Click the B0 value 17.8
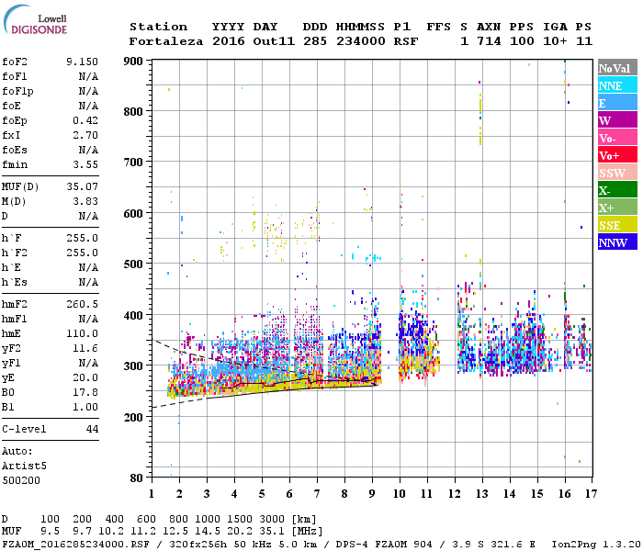 pos(85,392)
